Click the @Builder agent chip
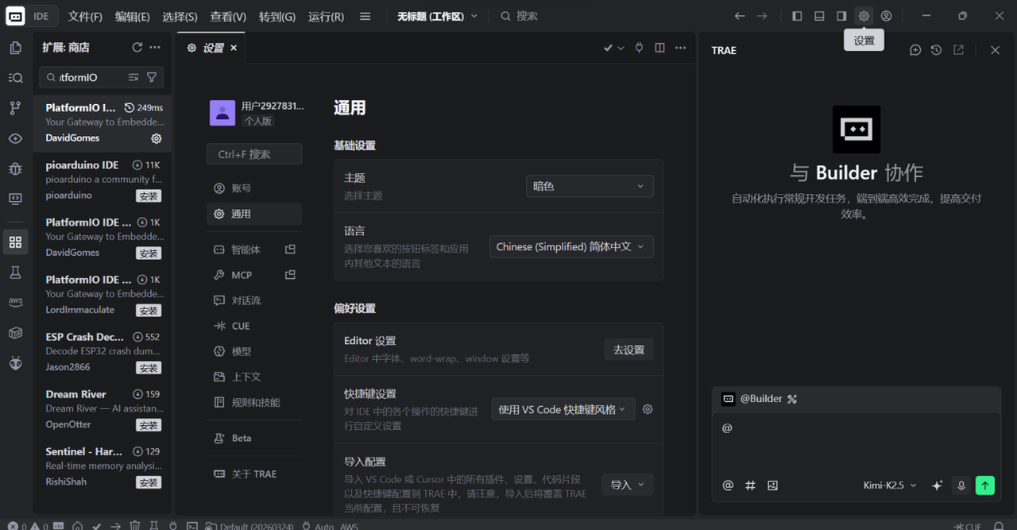Viewport: 1017px width, 530px height. tap(760, 399)
